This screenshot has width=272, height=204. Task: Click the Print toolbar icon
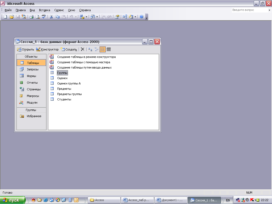tap(32, 17)
